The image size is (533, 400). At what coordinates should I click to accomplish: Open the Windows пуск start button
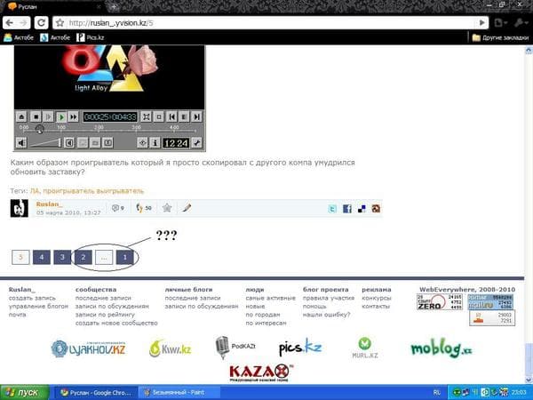(x=25, y=392)
